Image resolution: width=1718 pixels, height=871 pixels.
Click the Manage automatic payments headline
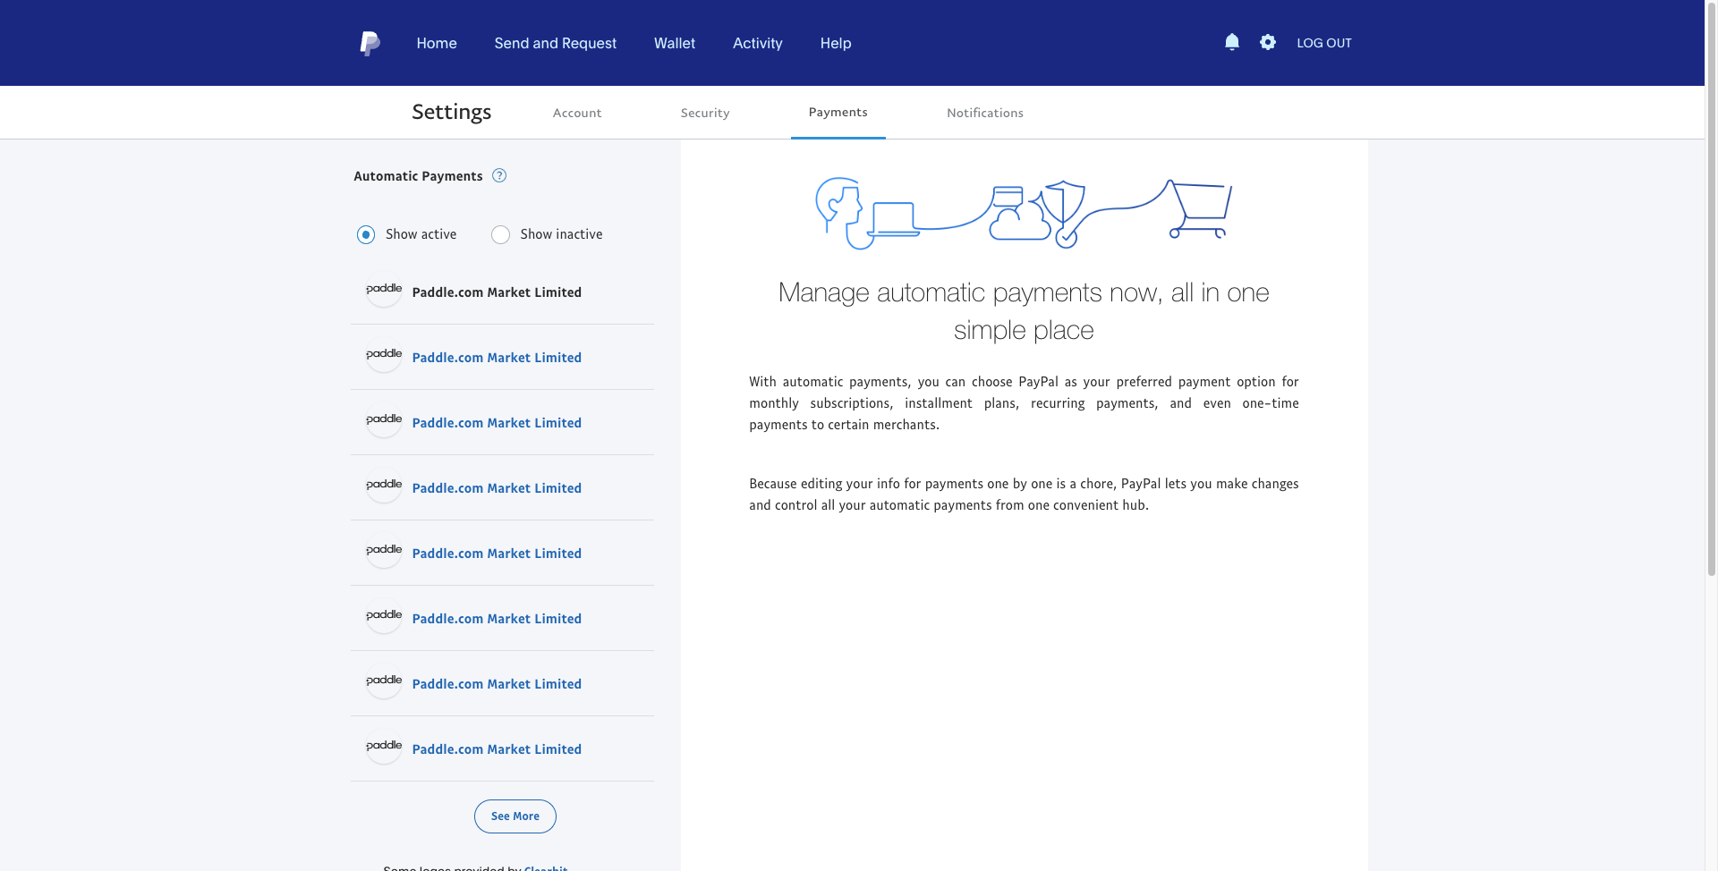click(1024, 311)
